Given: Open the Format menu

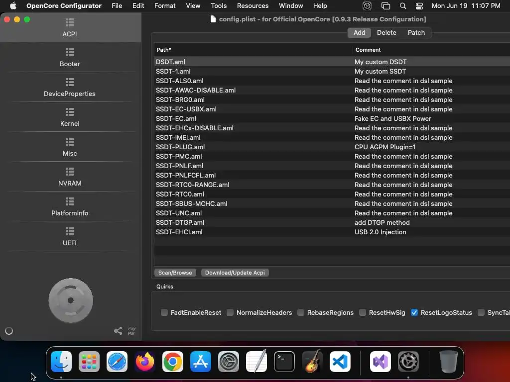Looking at the screenshot, I should (x=165, y=6).
